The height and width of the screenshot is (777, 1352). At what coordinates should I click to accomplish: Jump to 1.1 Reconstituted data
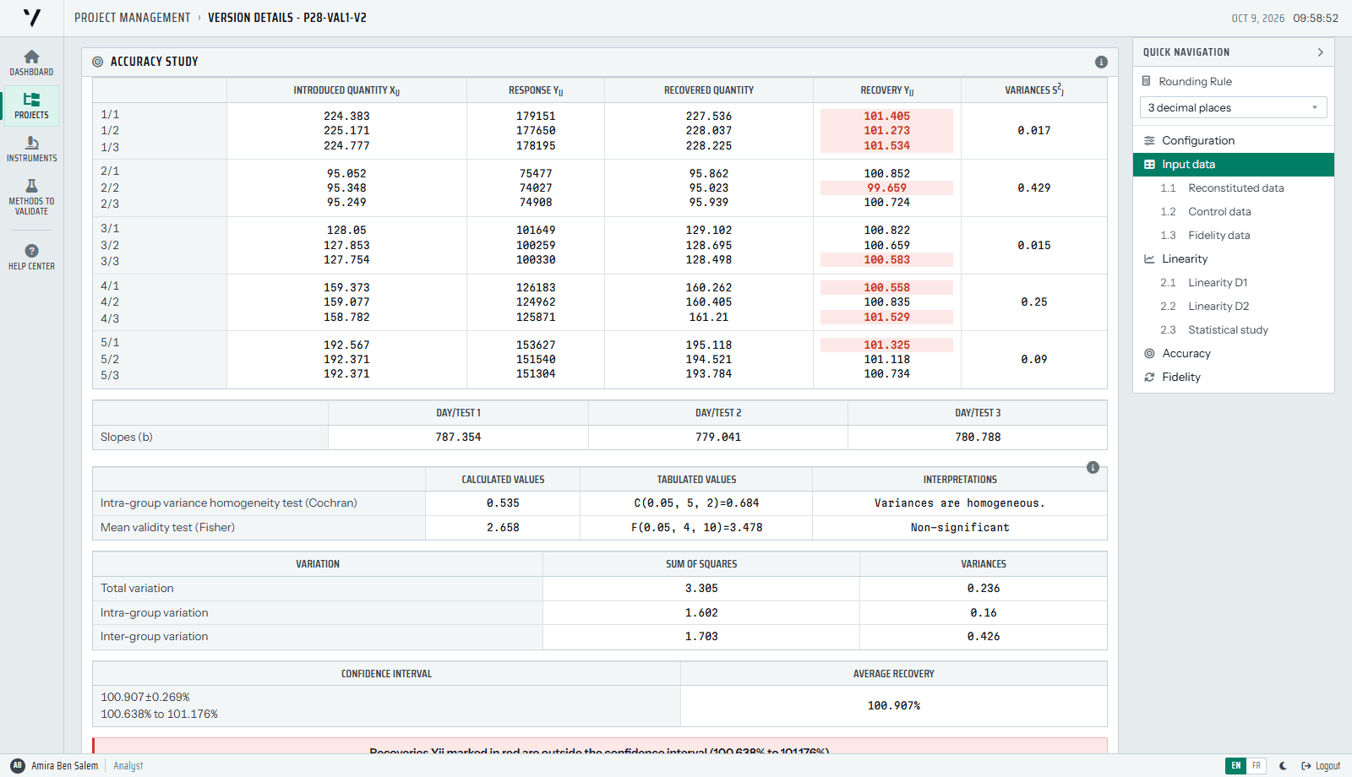[1233, 187]
